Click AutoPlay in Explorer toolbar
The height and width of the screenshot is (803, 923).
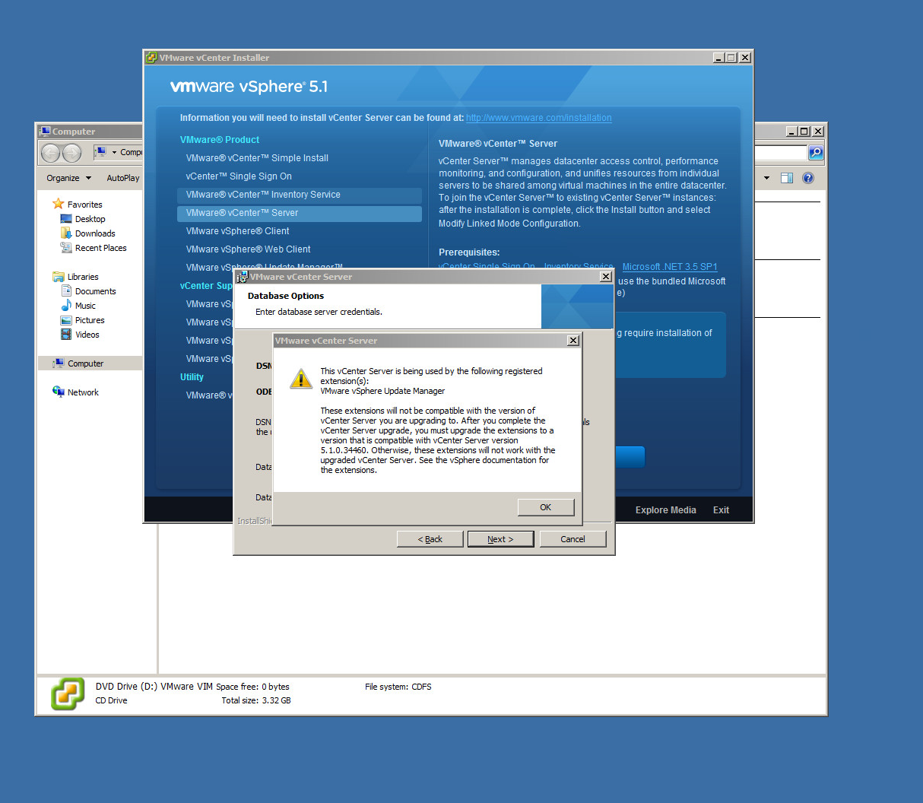click(122, 178)
